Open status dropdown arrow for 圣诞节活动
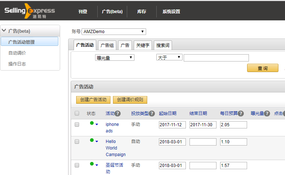Image resolution: width=285 pixels, height=175 pixels. [x=97, y=165]
